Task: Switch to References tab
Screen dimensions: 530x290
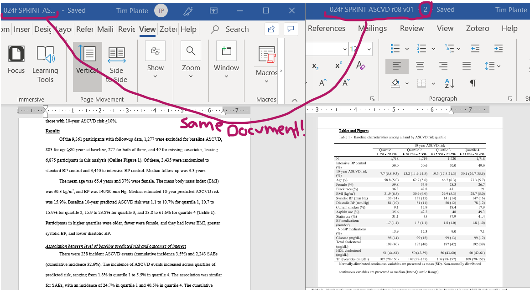Action: (326, 28)
